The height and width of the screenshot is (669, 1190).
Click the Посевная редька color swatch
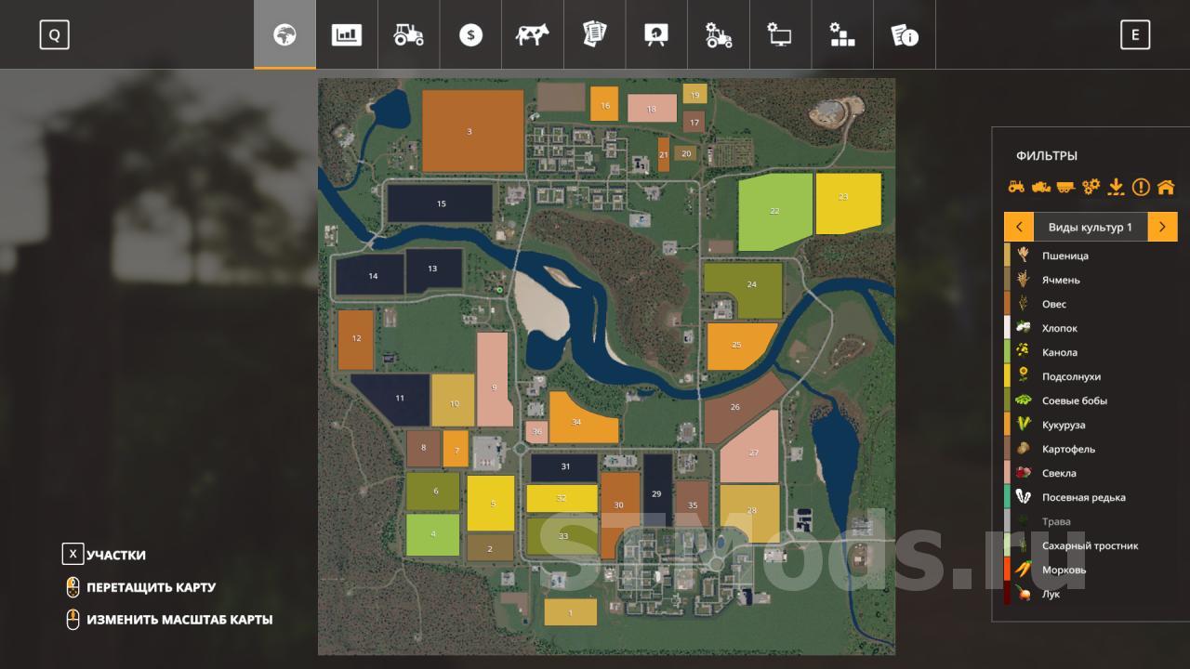tap(1007, 497)
